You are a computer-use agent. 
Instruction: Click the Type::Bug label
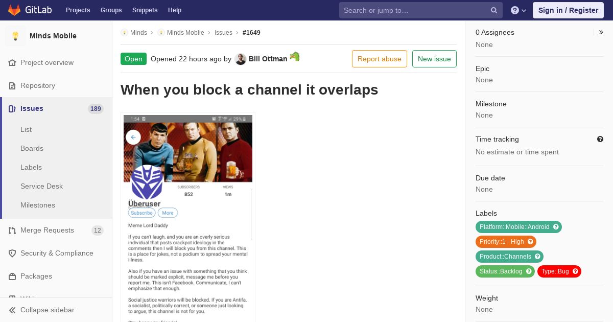(555, 271)
